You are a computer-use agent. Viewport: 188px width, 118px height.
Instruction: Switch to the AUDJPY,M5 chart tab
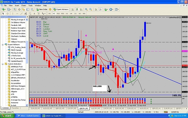pos(96,108)
